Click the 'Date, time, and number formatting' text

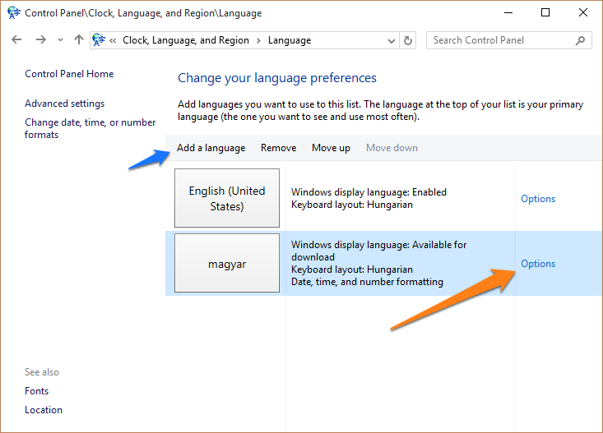point(367,282)
